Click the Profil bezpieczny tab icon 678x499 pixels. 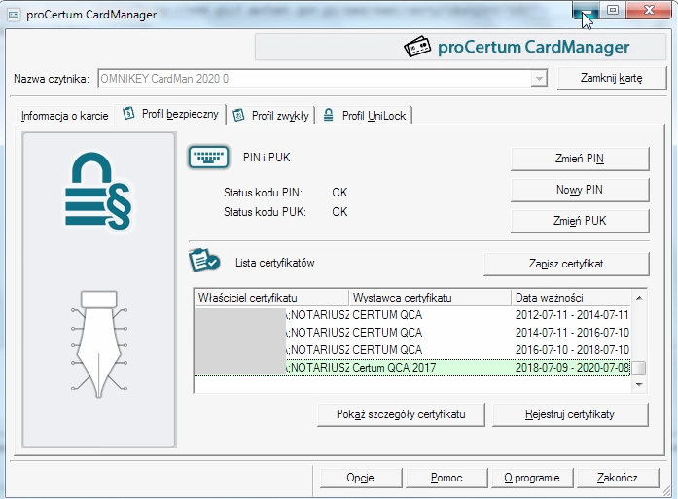click(128, 114)
